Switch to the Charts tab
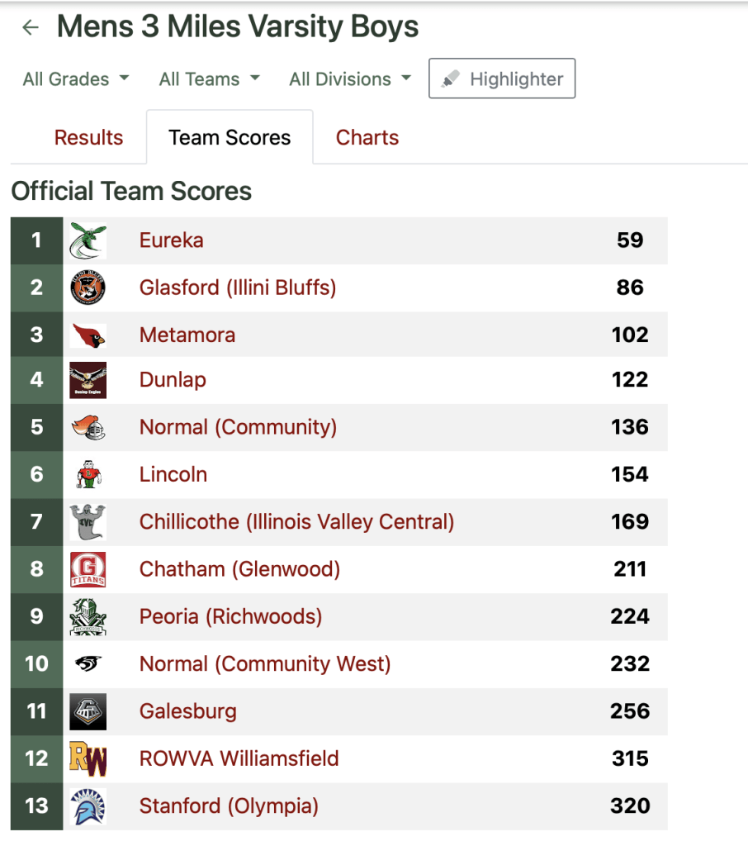748x846 pixels. click(367, 138)
